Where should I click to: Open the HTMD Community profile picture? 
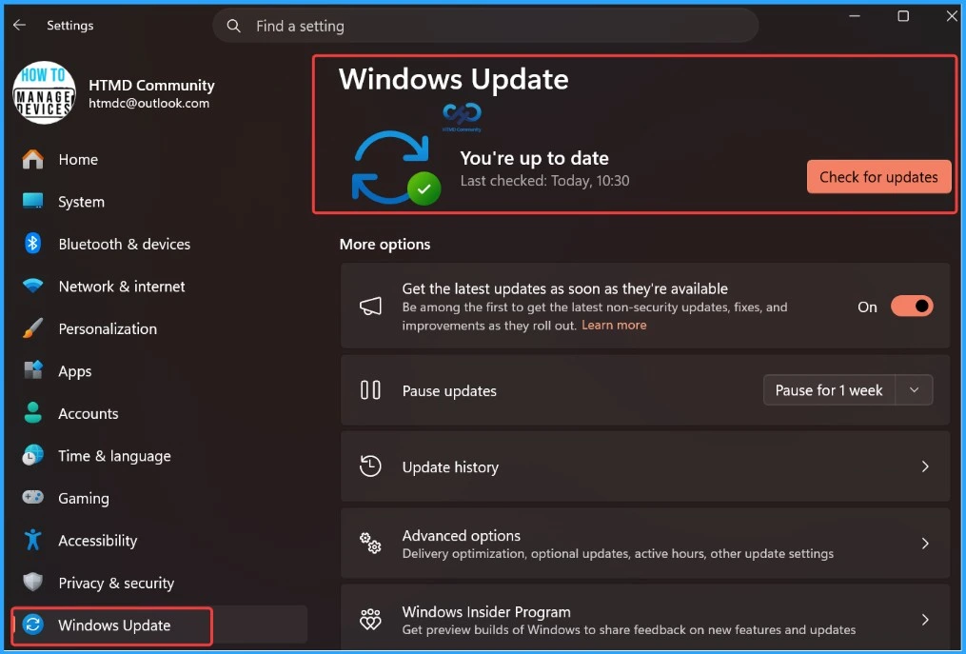click(44, 93)
